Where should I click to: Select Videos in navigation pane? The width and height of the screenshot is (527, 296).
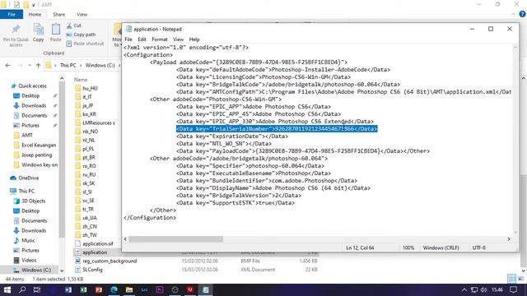tap(29, 260)
